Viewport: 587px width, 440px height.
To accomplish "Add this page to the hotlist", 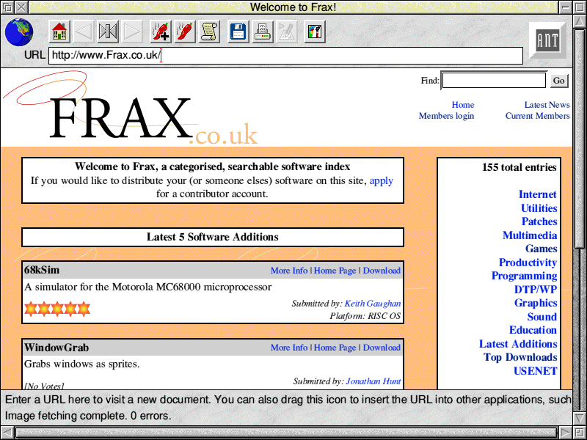I will (x=159, y=32).
